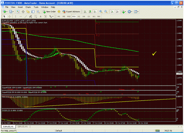
Task: Open the Insert menu
Action: [x=20, y=7]
